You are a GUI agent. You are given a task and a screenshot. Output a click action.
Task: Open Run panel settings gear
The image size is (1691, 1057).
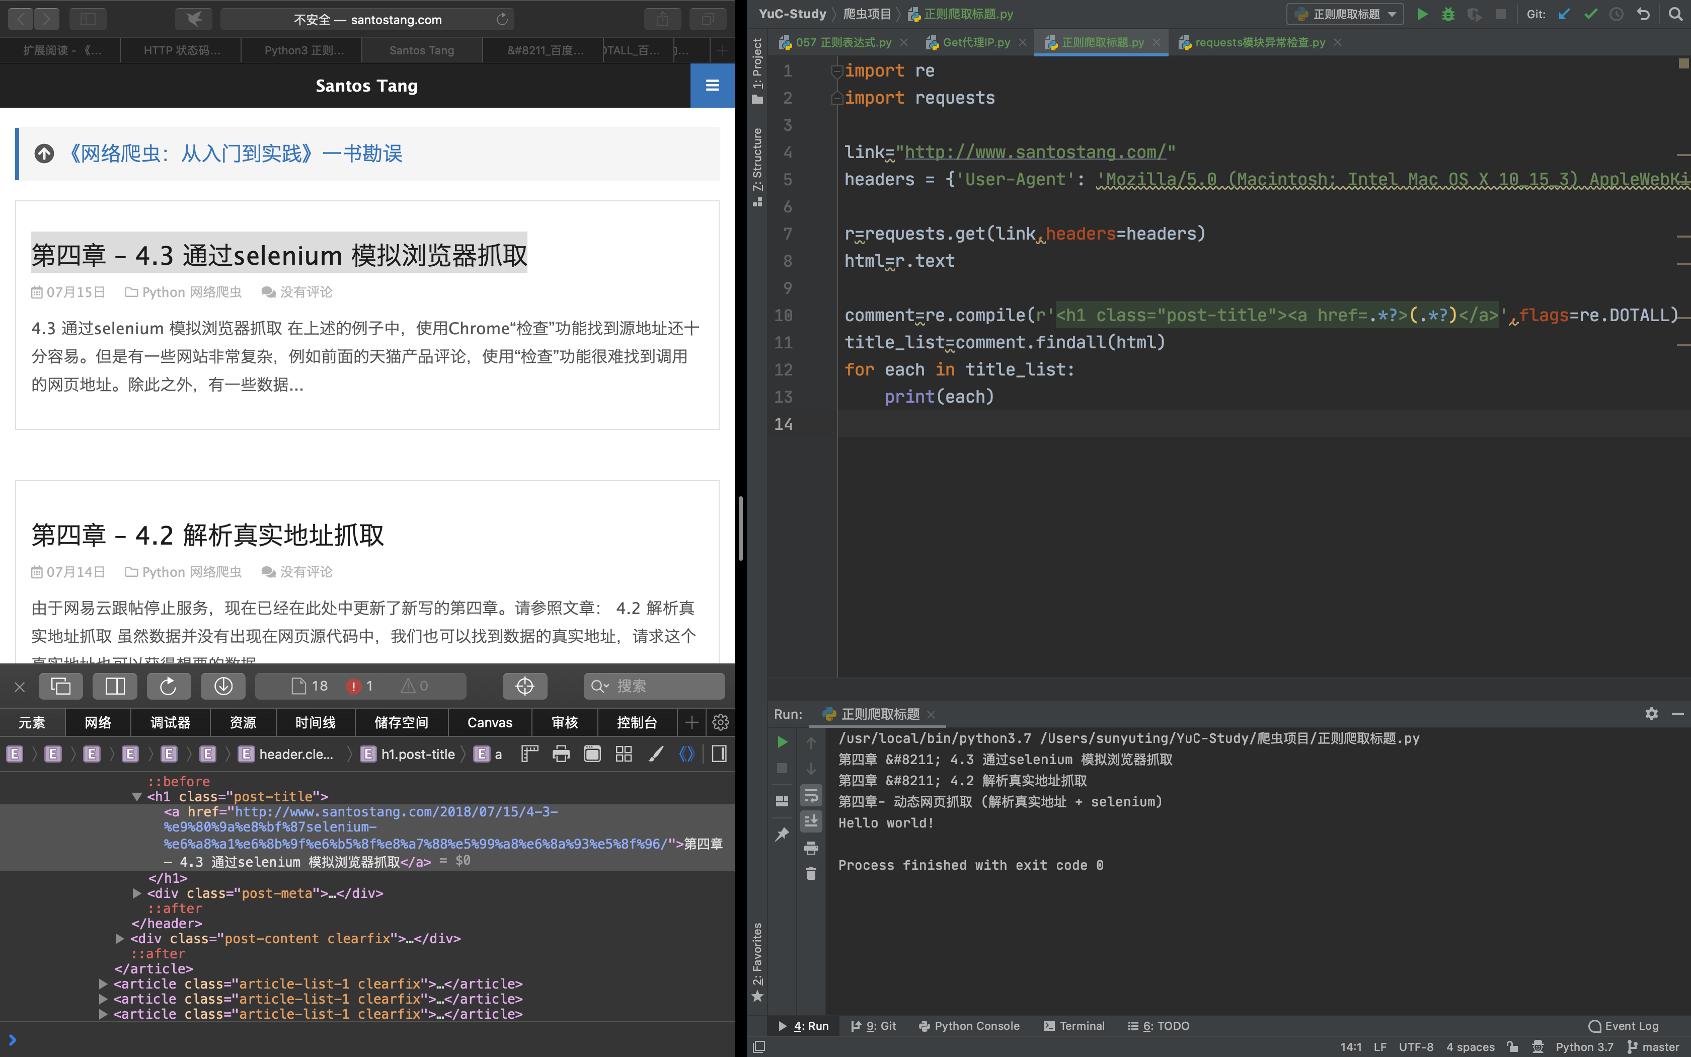tap(1651, 714)
